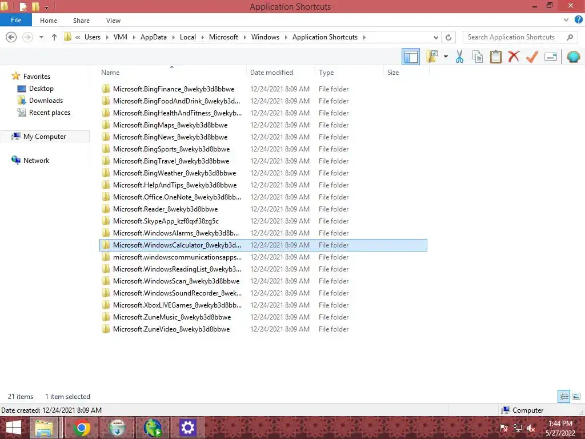Select Favorites in the navigation pane
The height and width of the screenshot is (439, 585).
[x=37, y=77]
